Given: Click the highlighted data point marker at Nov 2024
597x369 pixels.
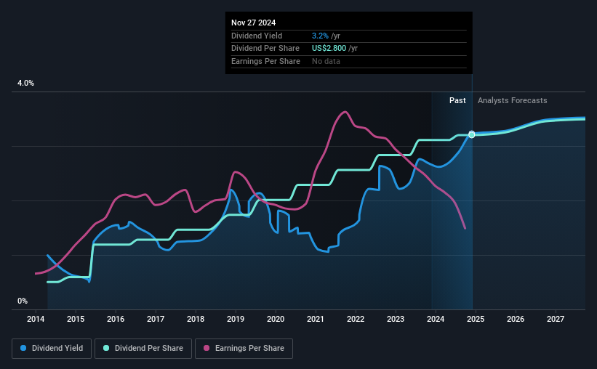Looking at the screenshot, I should (472, 134).
